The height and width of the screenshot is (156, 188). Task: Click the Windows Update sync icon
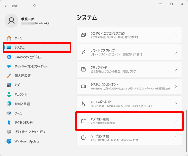[9, 141]
